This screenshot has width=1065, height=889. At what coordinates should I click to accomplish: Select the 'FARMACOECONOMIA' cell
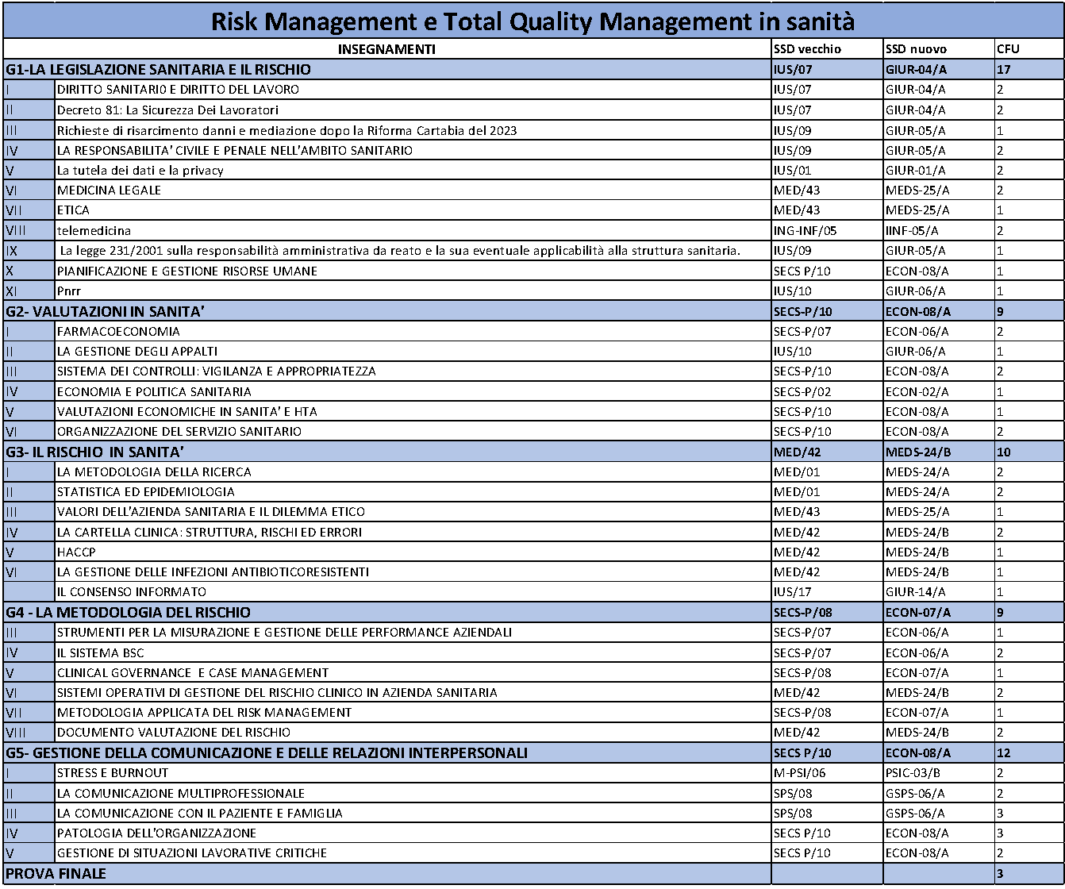413,332
